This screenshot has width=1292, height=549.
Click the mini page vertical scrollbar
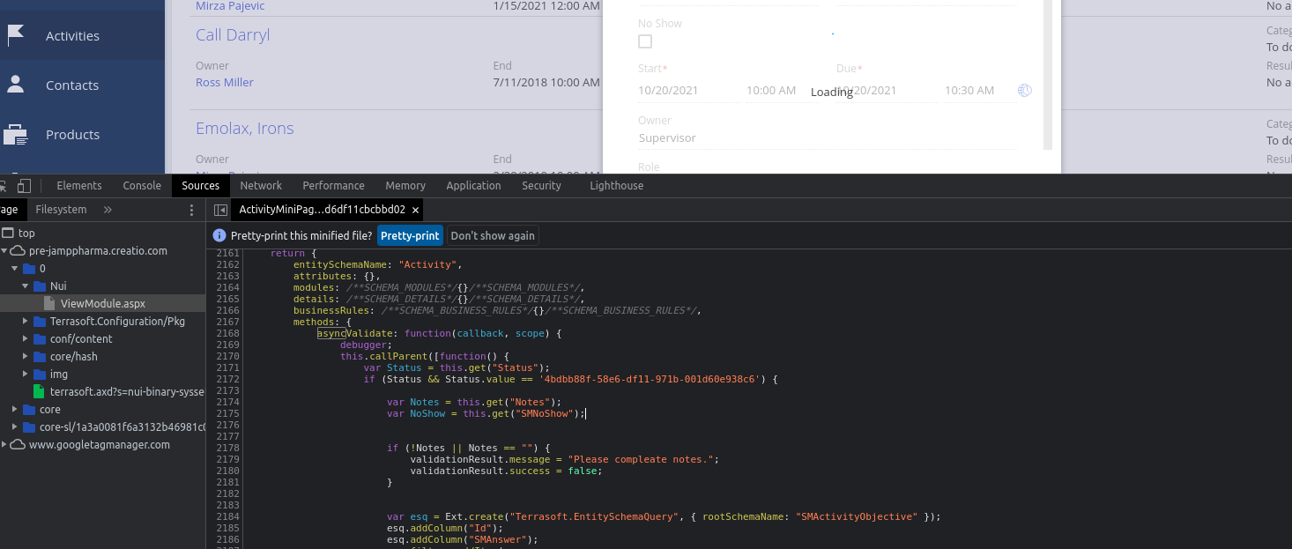[x=1048, y=75]
